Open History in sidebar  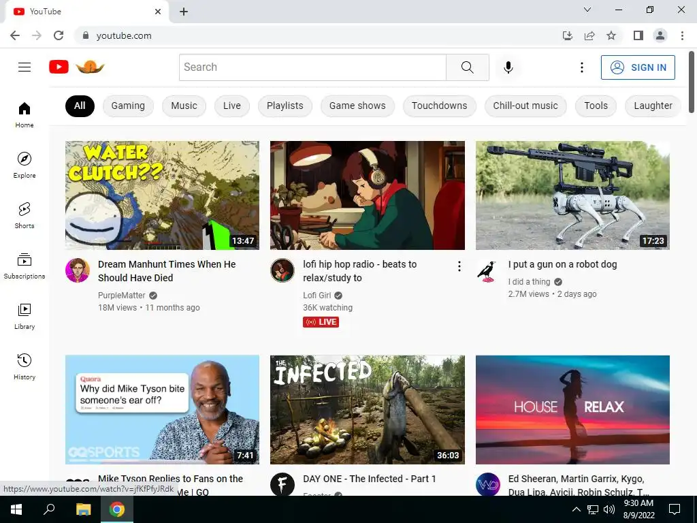point(25,366)
